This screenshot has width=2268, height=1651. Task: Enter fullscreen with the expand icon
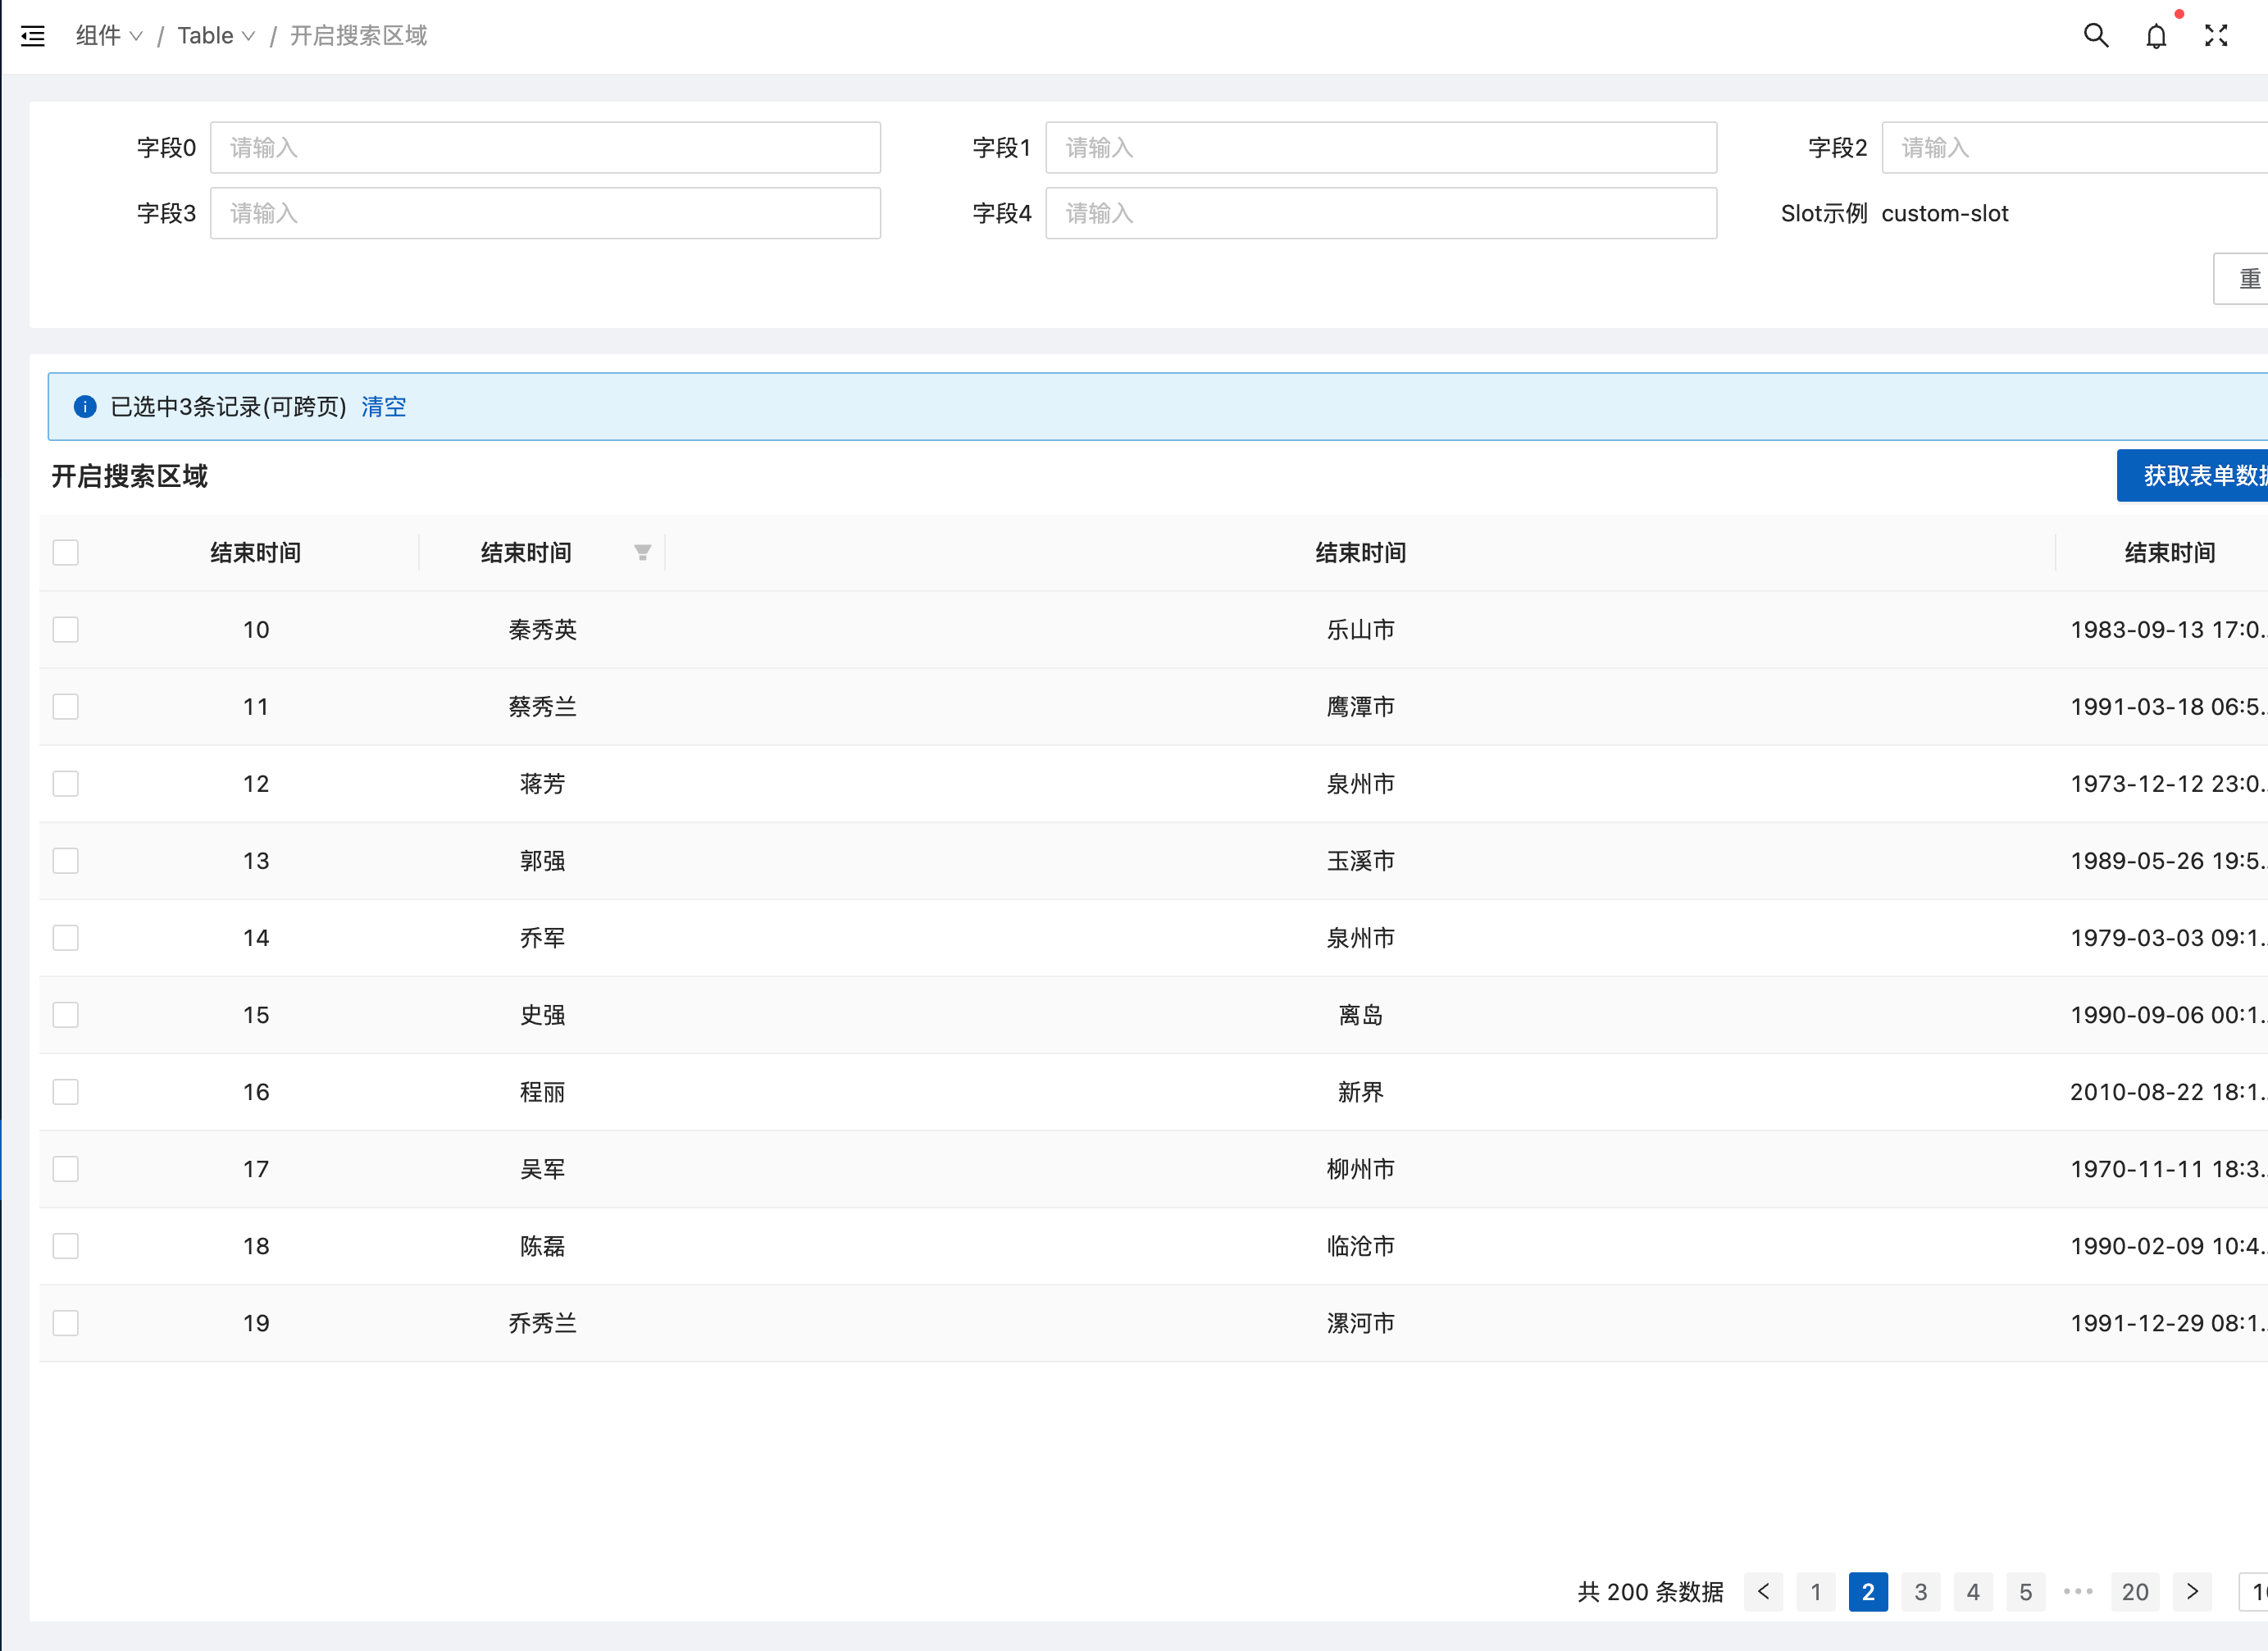2217,35
